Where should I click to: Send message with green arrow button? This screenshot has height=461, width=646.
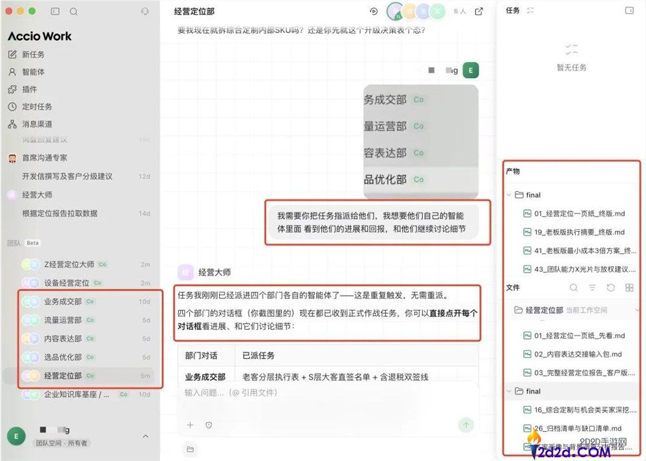(466, 425)
